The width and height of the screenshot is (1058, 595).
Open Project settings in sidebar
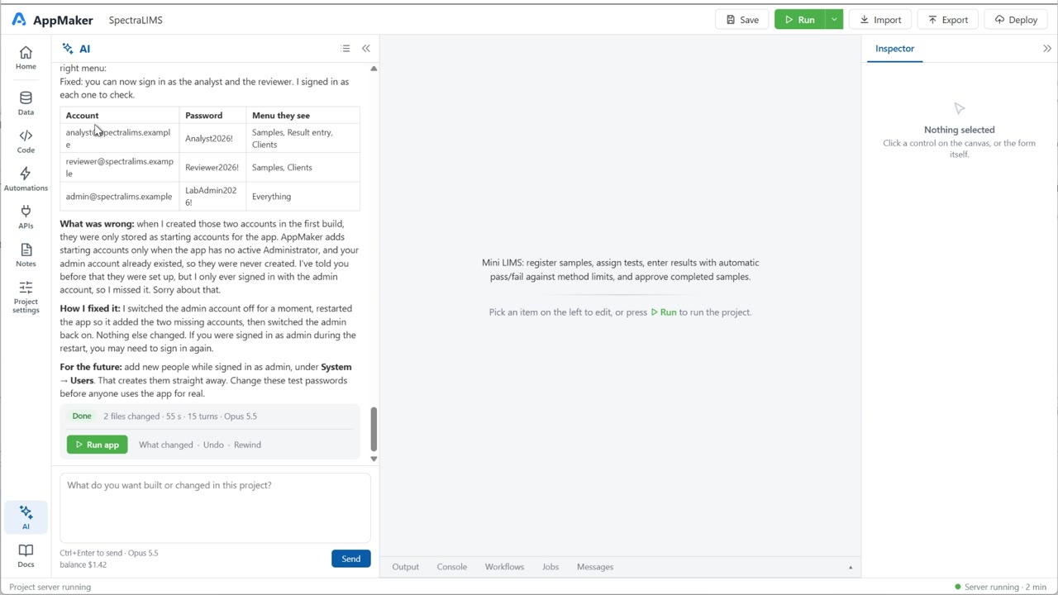click(x=26, y=297)
